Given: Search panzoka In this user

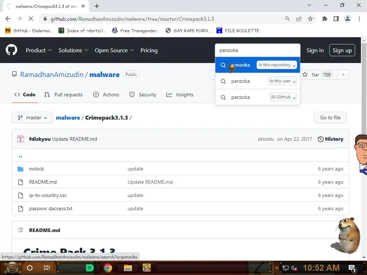Looking at the screenshot, I should point(257,81).
